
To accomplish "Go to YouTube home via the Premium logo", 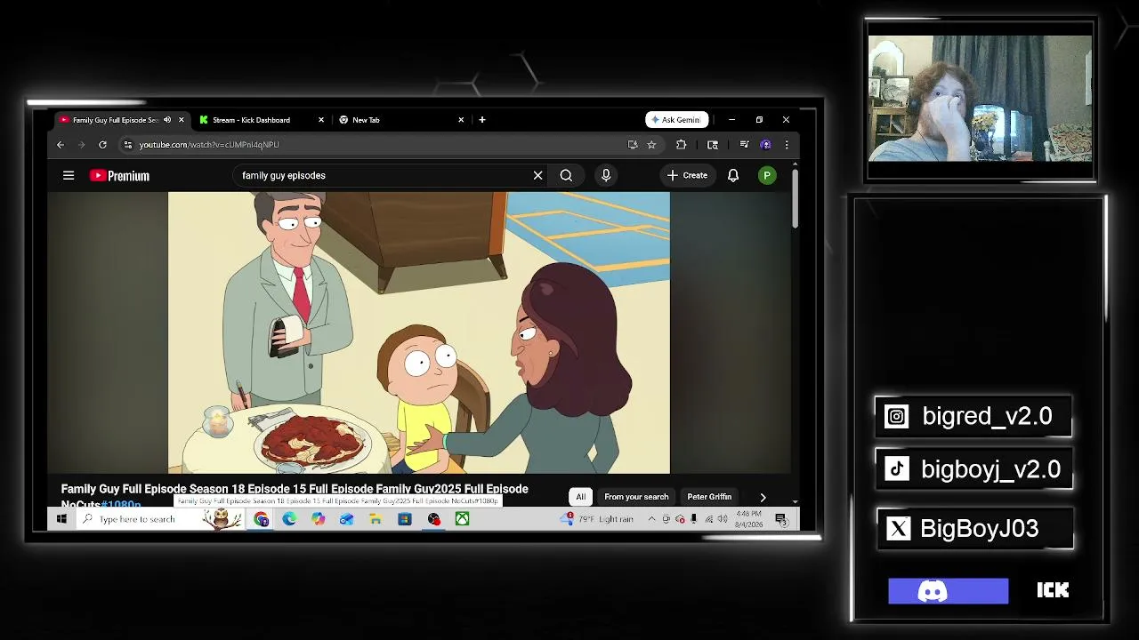I will tap(119, 176).
